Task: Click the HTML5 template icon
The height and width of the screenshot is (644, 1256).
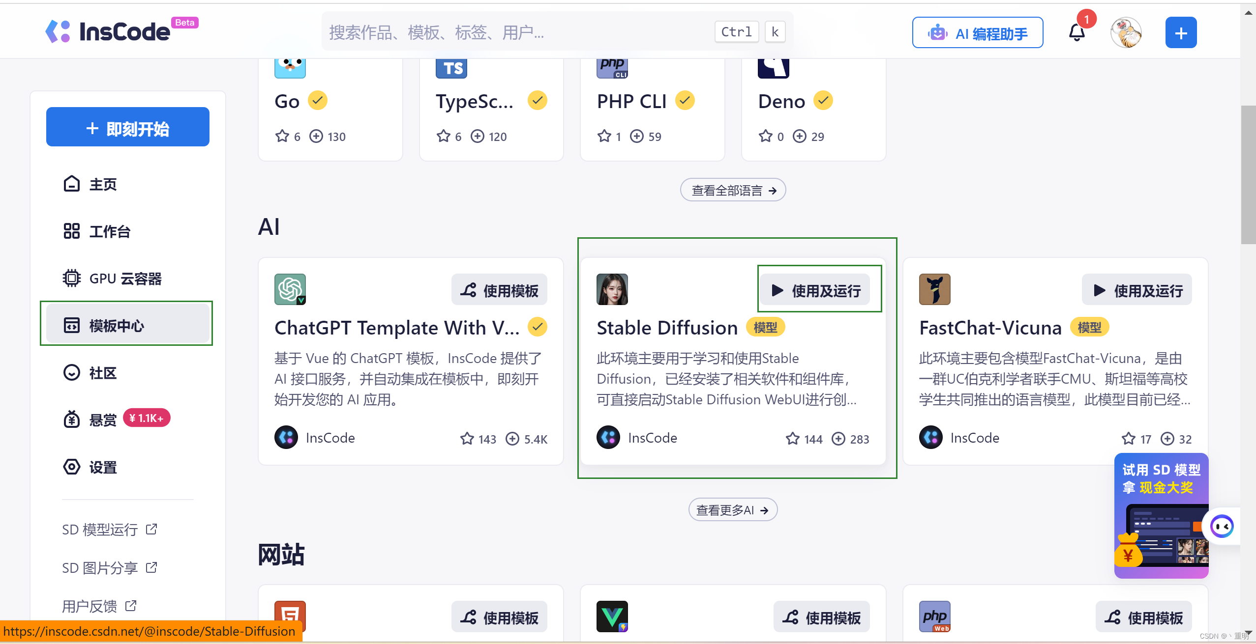Action: (290, 616)
